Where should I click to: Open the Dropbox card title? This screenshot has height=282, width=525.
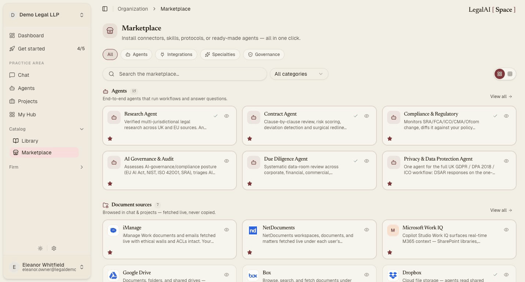click(412, 273)
